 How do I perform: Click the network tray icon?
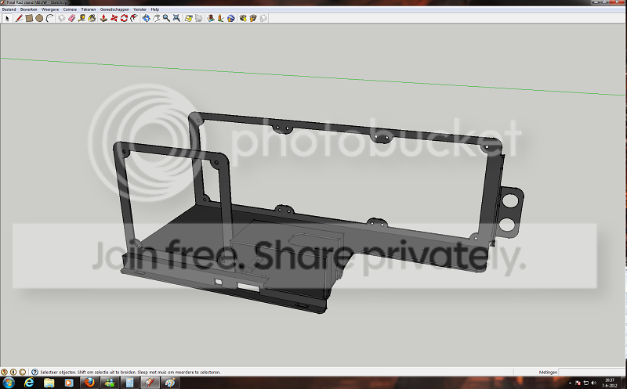[585, 383]
